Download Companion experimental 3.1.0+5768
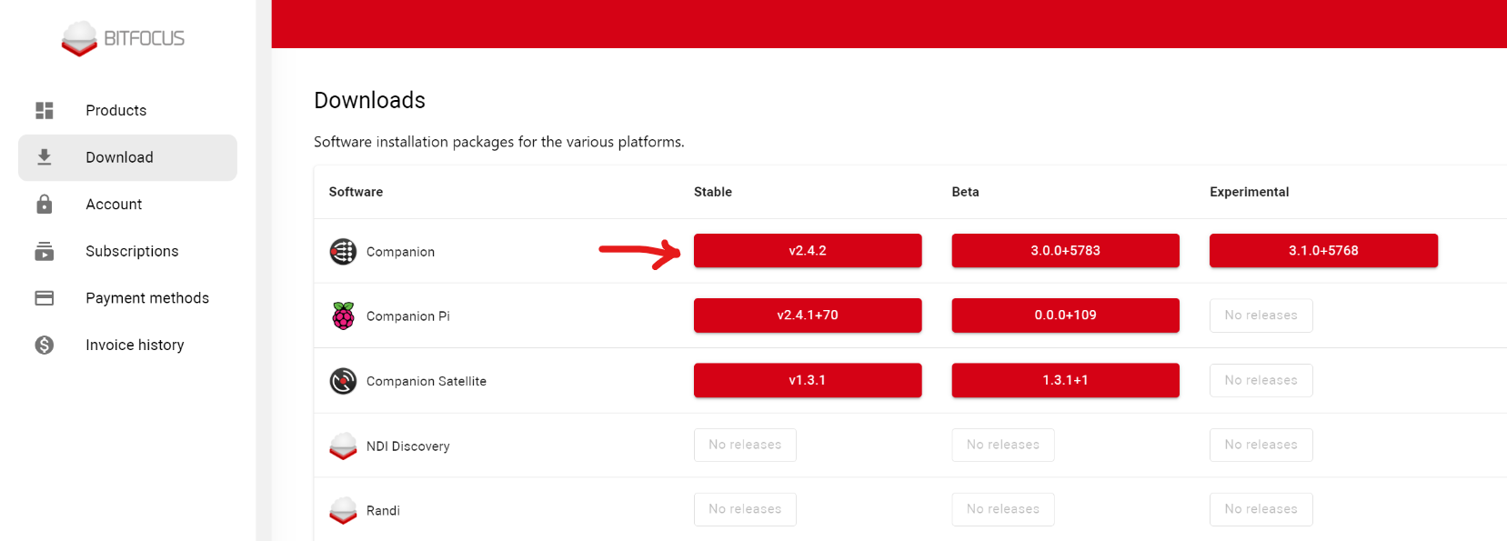Image resolution: width=1507 pixels, height=541 pixels. coord(1323,251)
